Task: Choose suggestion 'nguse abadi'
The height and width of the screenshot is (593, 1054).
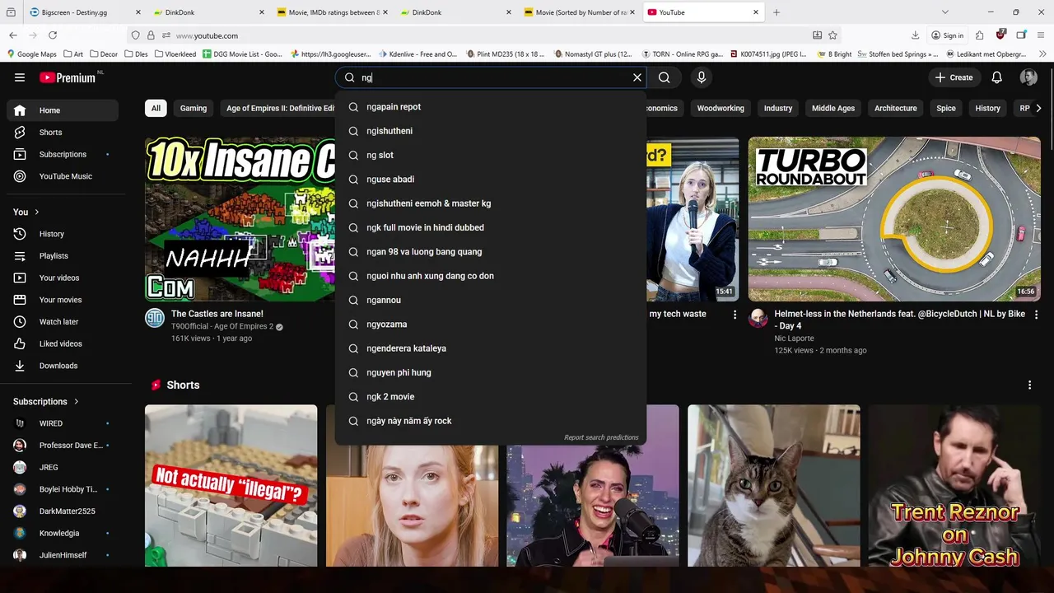Action: click(x=491, y=180)
